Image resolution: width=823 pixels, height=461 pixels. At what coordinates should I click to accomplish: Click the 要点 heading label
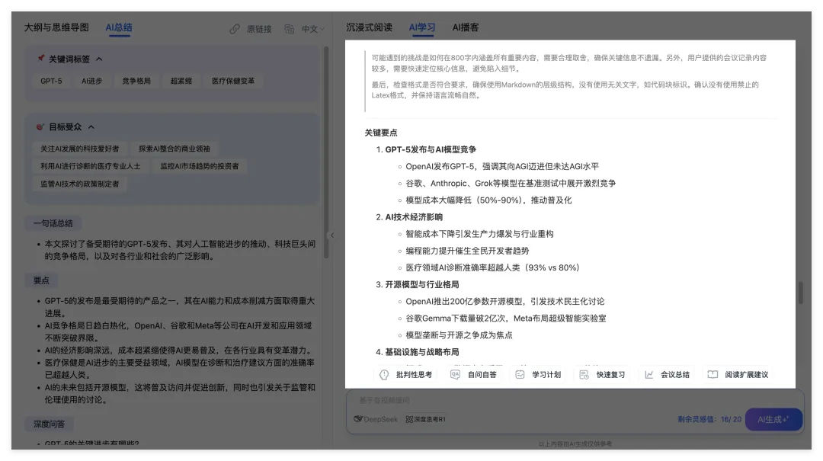pos(41,280)
